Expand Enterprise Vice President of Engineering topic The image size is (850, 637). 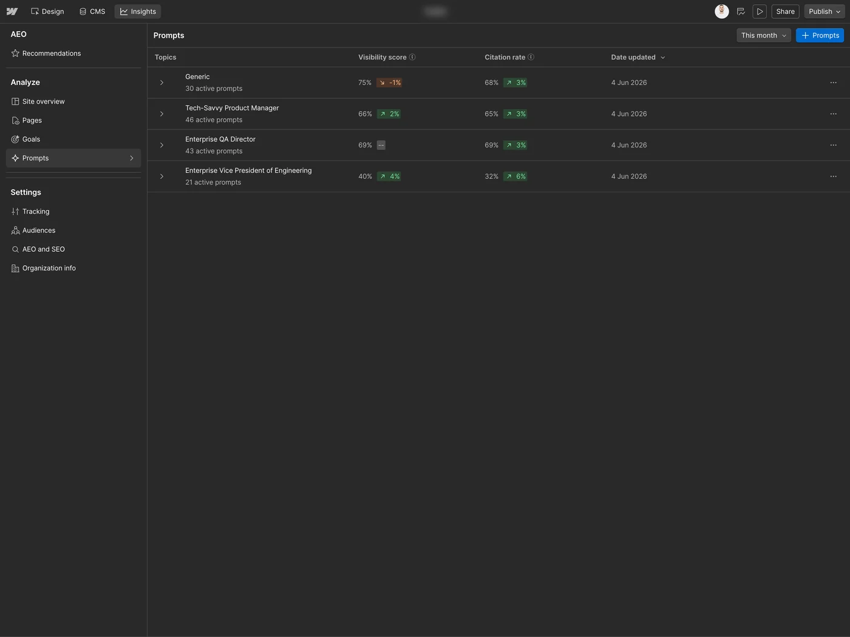pos(161,177)
